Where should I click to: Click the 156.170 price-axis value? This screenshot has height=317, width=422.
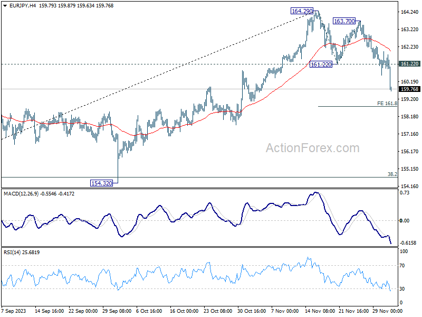410,152
